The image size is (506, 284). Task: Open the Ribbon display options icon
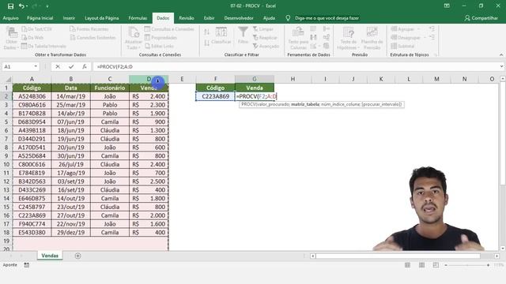tap(447, 6)
